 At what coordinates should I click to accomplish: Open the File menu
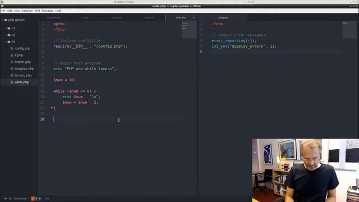click(3, 11)
